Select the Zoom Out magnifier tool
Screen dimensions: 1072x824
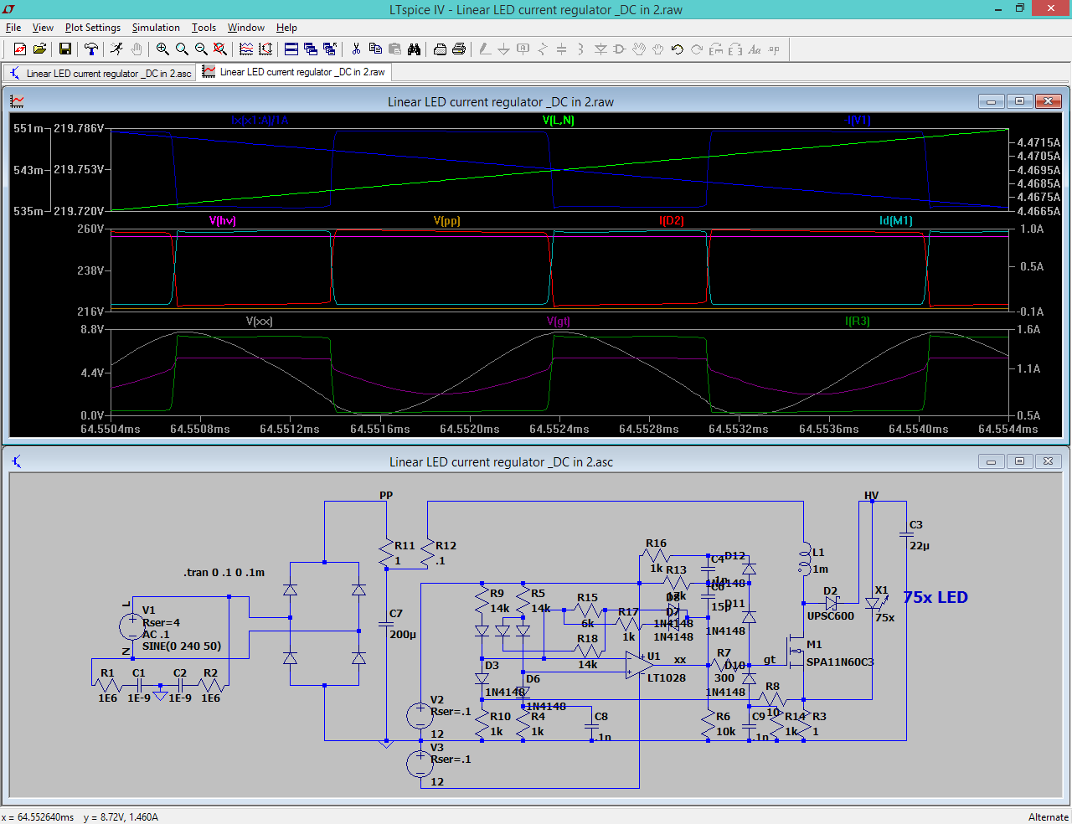tap(201, 49)
